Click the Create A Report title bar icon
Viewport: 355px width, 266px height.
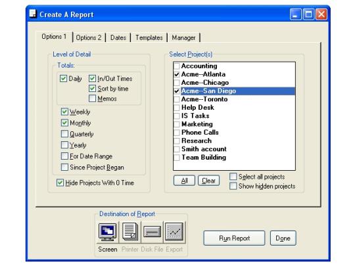pos(33,14)
